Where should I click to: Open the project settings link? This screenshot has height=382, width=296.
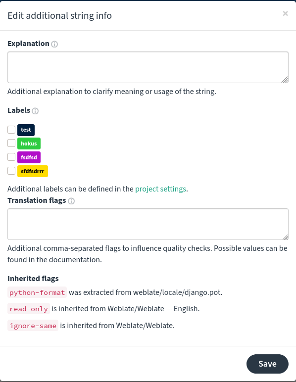(x=160, y=189)
